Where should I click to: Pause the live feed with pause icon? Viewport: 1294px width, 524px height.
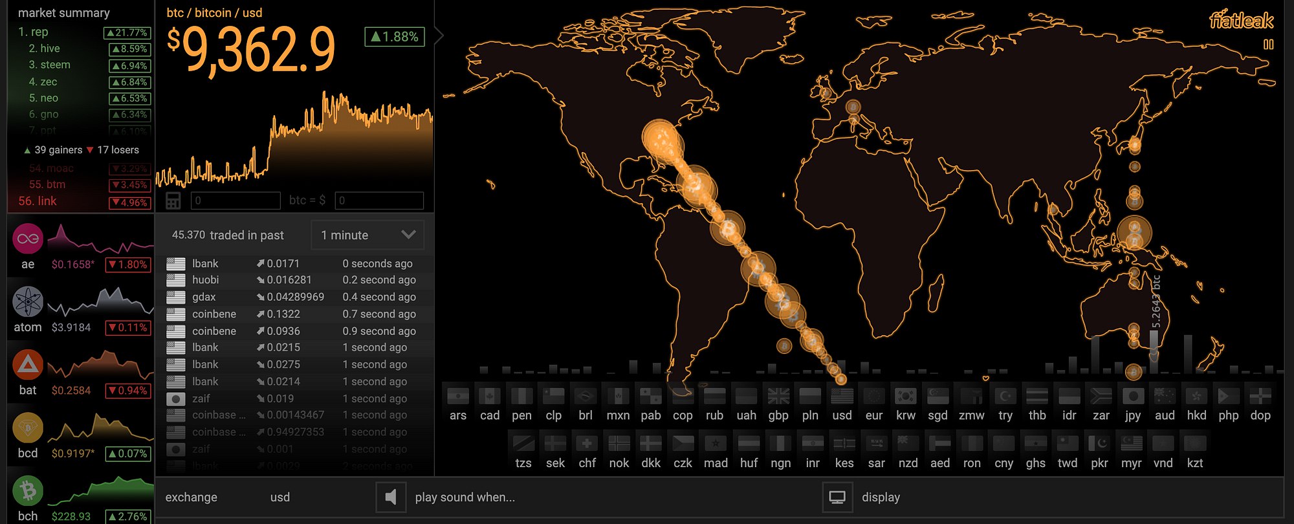click(1268, 45)
